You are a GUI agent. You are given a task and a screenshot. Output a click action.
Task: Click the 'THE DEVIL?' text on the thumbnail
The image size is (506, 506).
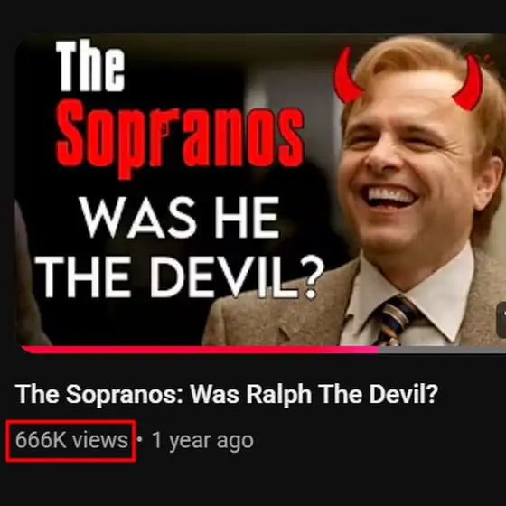click(180, 277)
